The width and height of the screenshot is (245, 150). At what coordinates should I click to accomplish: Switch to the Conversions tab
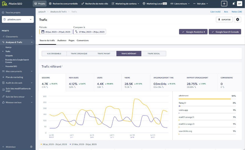[x=83, y=41]
